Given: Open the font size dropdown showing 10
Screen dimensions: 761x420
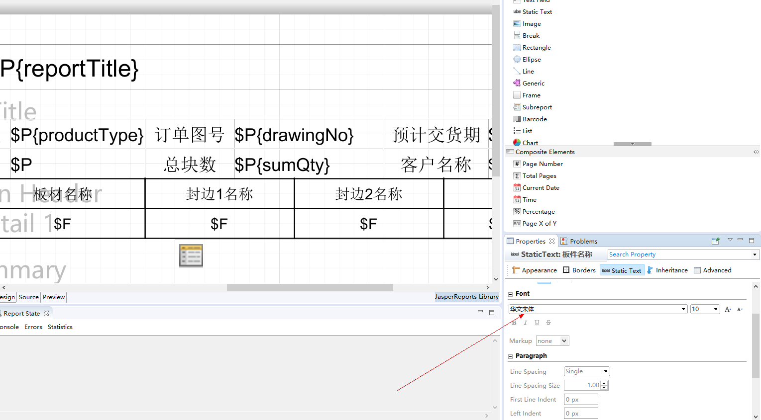Looking at the screenshot, I should click(716, 309).
